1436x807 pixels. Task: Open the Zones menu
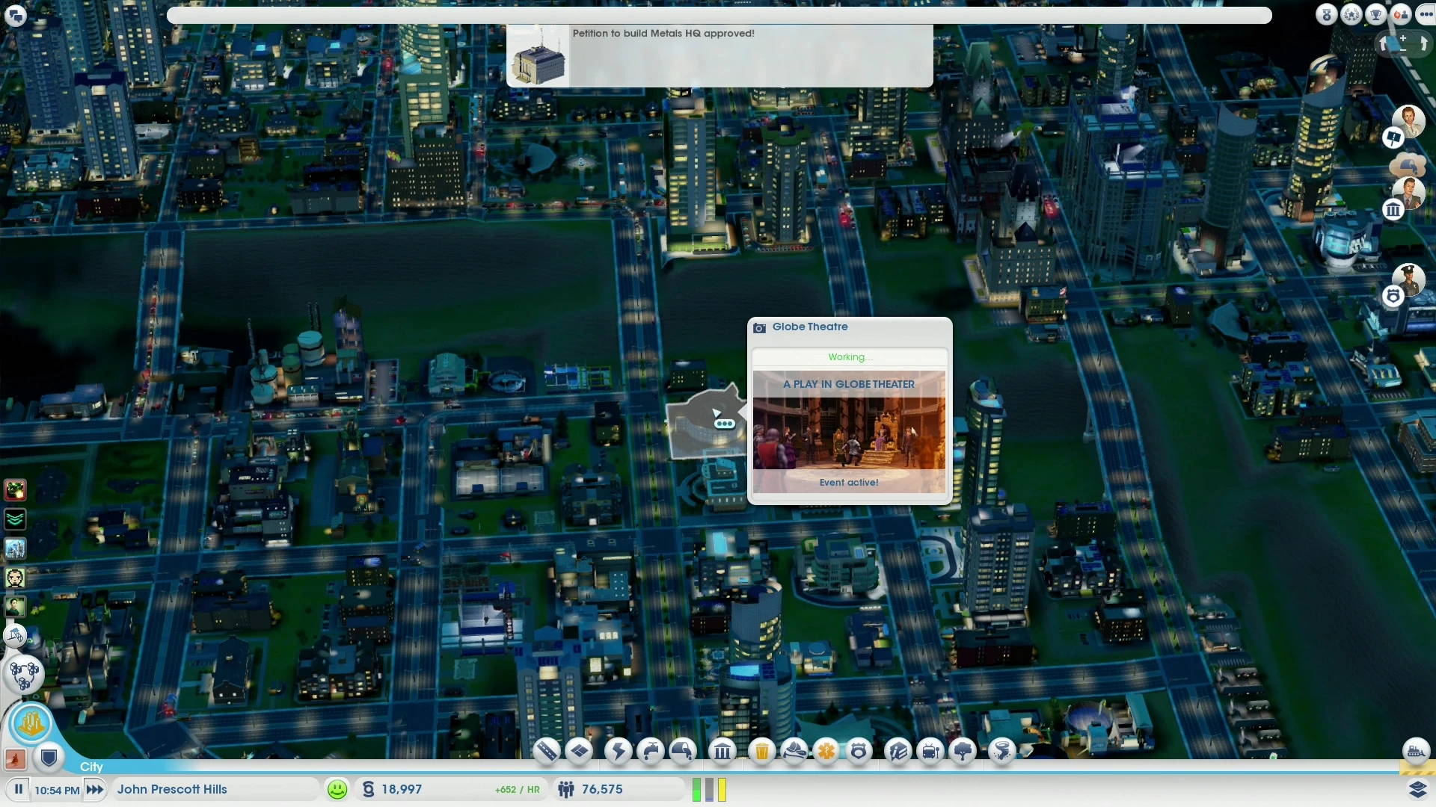[580, 750]
